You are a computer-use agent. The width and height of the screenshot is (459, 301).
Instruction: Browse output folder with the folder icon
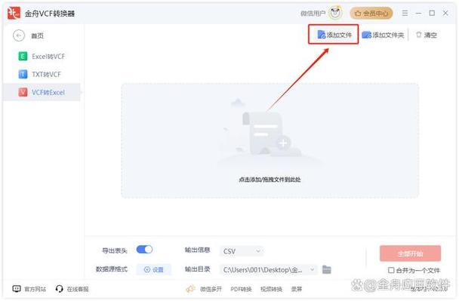[x=327, y=269]
